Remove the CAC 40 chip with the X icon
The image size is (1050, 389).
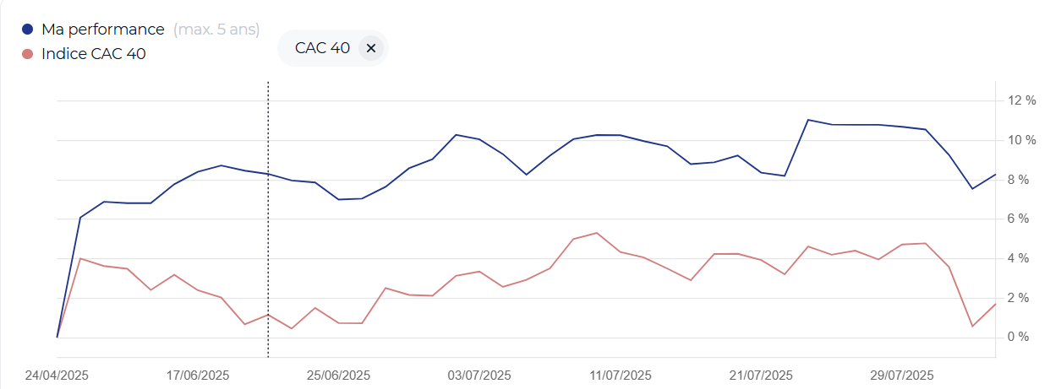pyautogui.click(x=370, y=48)
